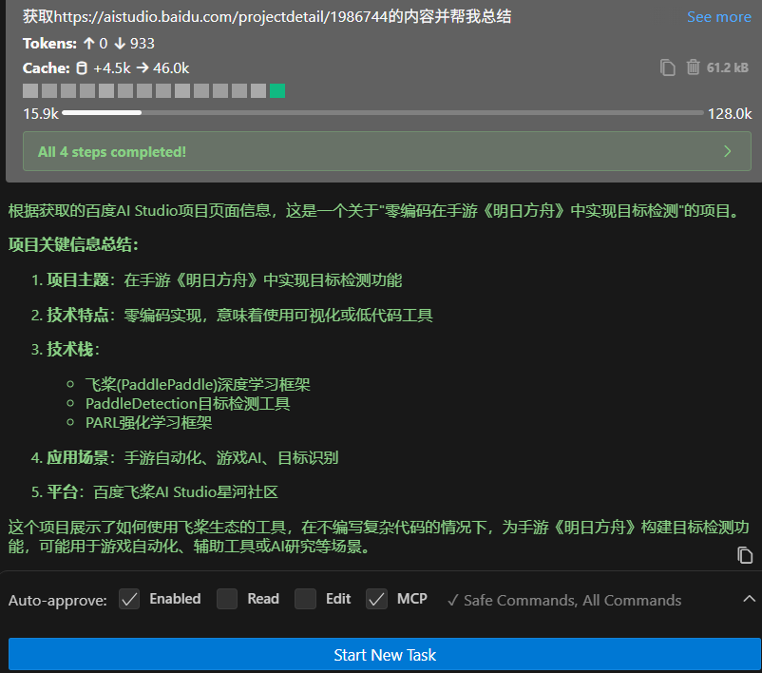Copy the response with bottom-right copy icon
The height and width of the screenshot is (673, 762).
point(745,555)
